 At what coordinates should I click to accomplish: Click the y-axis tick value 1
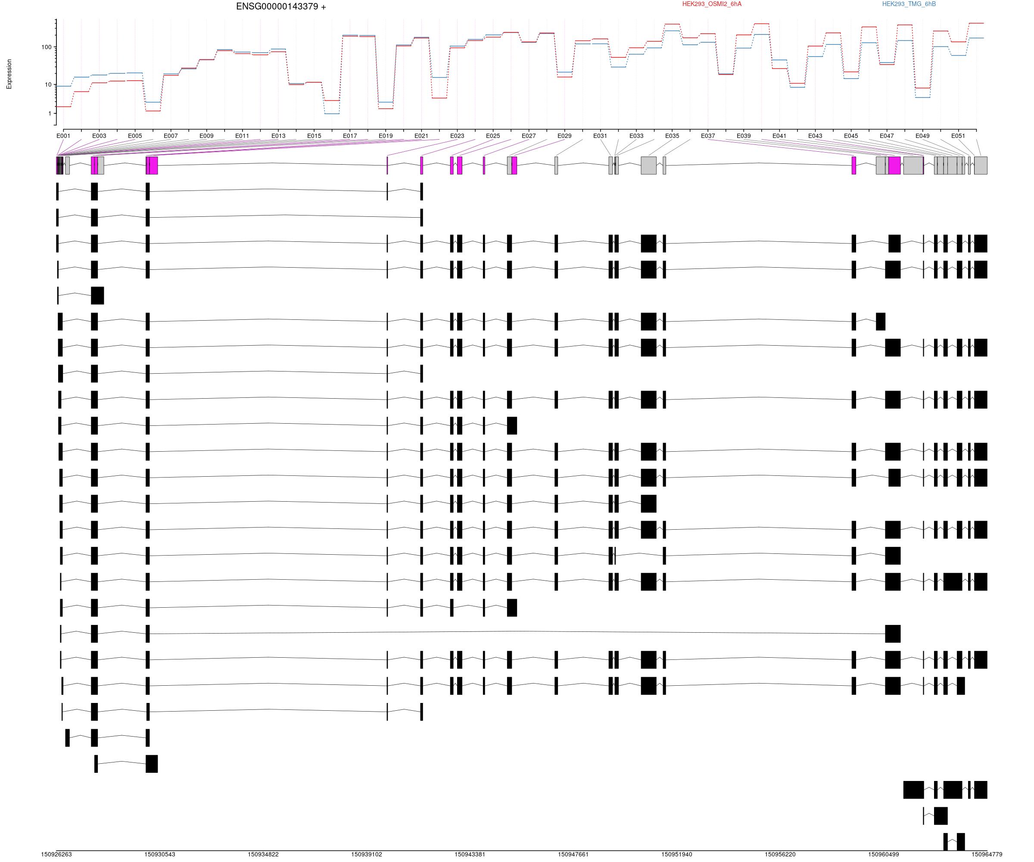point(50,113)
